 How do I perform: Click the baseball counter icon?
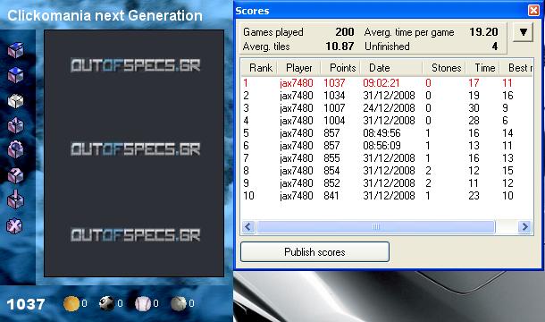(x=143, y=303)
